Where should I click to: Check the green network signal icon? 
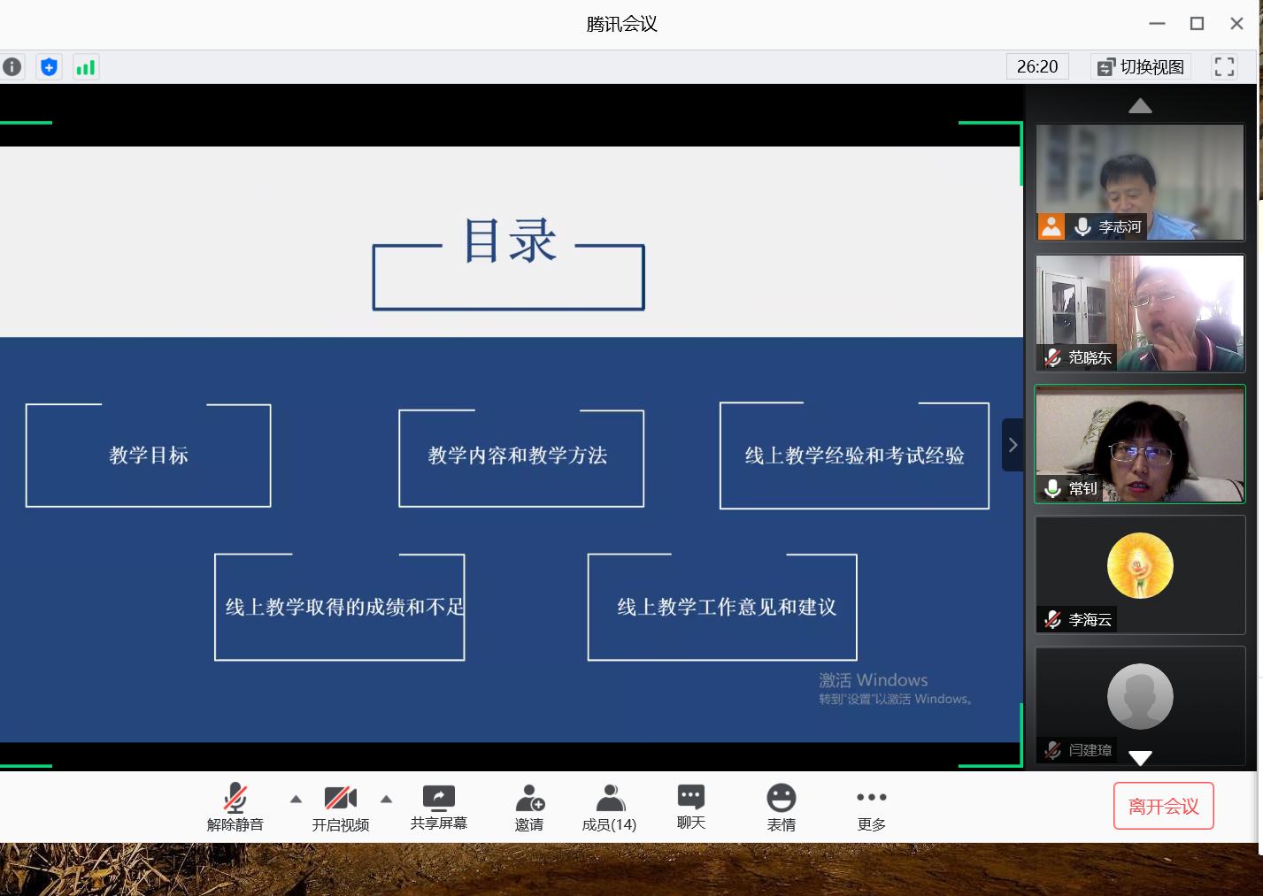click(x=86, y=67)
